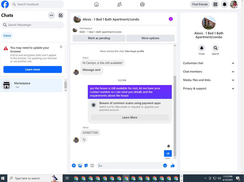Mute the conversation with bell icon

(202, 48)
